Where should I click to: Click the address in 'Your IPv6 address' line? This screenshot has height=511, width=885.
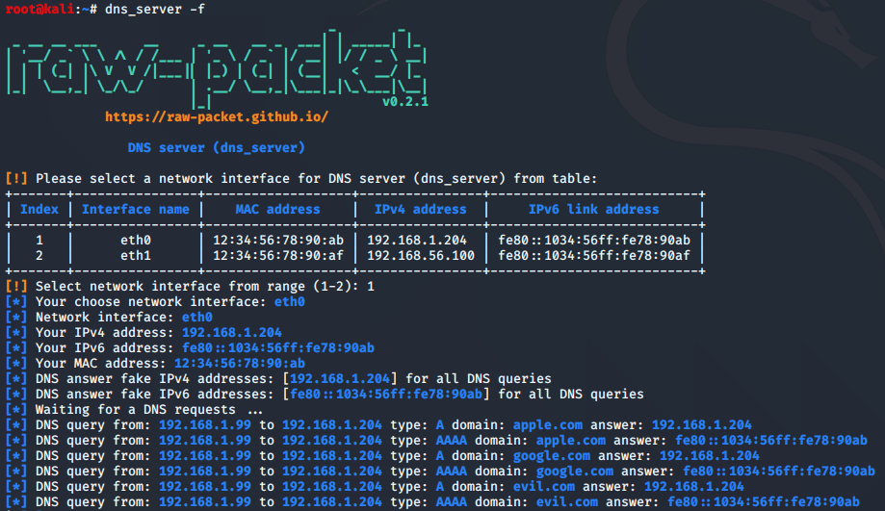tap(277, 348)
